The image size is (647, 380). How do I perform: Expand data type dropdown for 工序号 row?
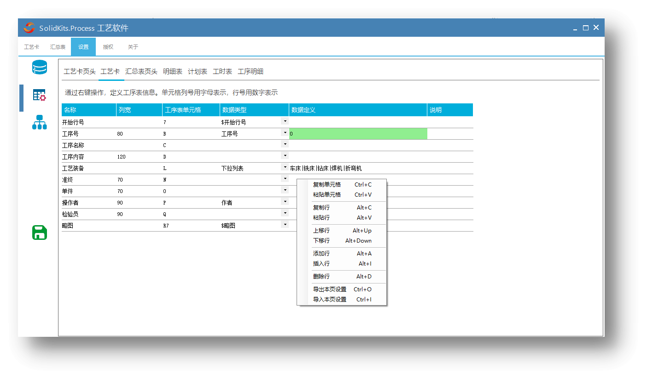coord(285,133)
